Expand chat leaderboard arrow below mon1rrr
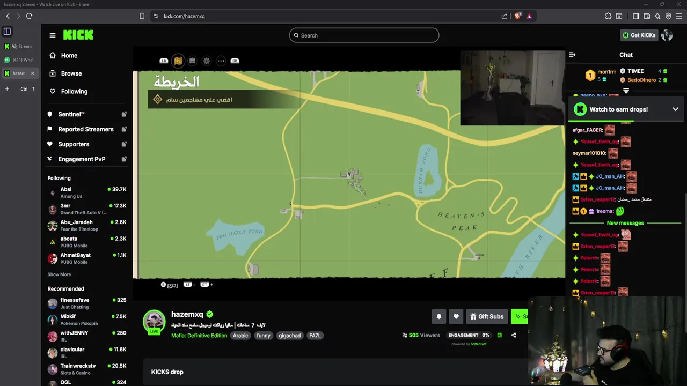 (626, 91)
